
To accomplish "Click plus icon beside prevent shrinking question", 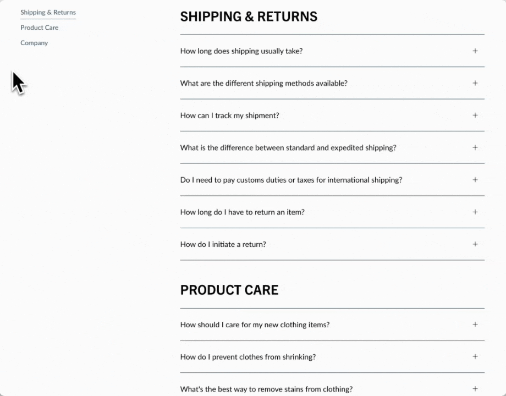I will tap(475, 356).
